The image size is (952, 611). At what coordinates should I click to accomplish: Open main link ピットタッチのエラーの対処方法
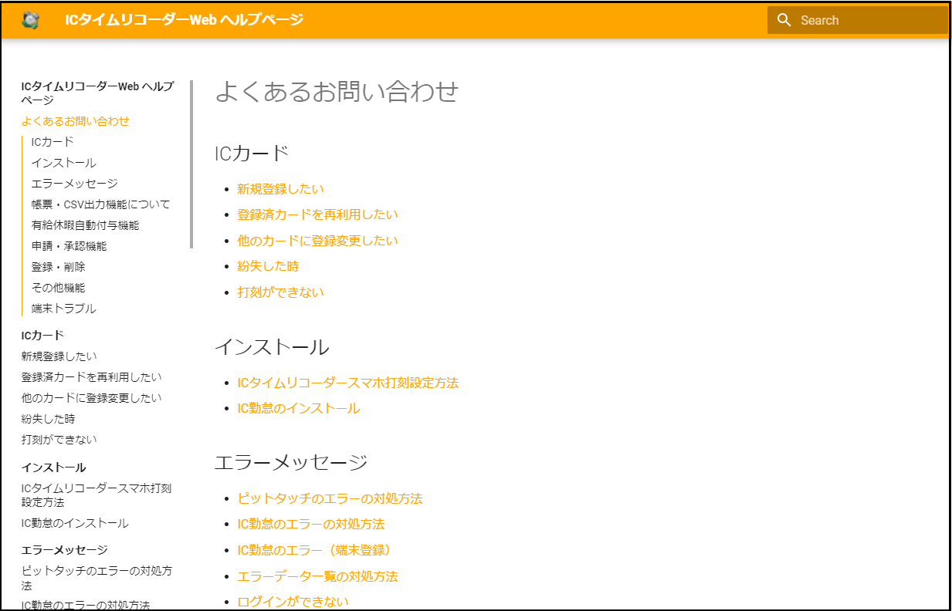pyautogui.click(x=330, y=498)
